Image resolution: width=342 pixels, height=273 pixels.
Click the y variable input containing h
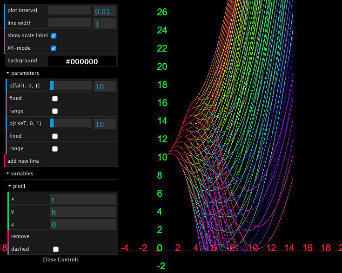83,212
